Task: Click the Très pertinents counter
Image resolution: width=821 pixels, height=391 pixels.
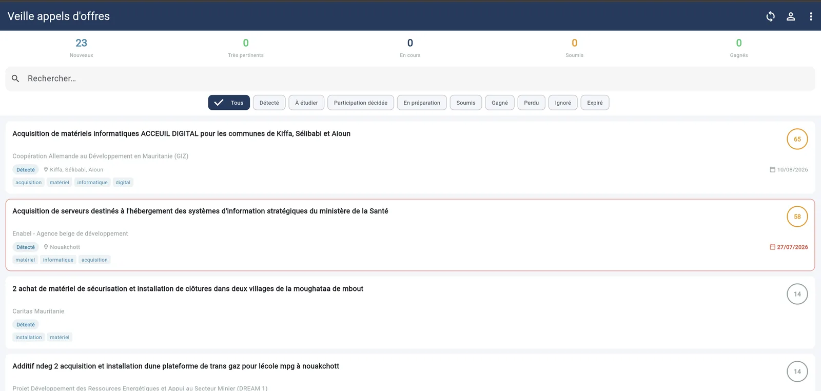Action: click(246, 48)
